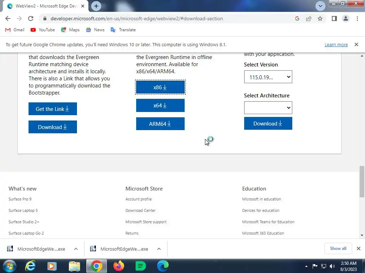Click the page vertical scrollbar thumb
365x273 pixels.
[x=362, y=182]
